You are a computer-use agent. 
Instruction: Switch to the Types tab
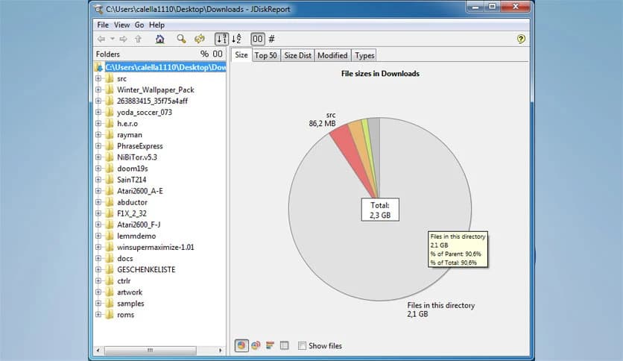364,56
